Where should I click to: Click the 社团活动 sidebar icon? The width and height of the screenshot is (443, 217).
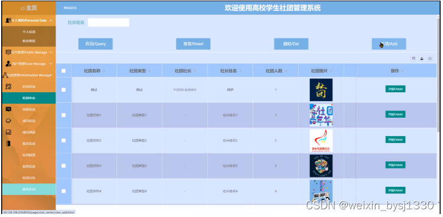8,86
